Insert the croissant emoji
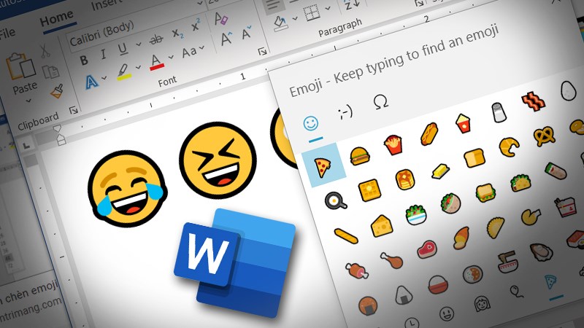 509,147
